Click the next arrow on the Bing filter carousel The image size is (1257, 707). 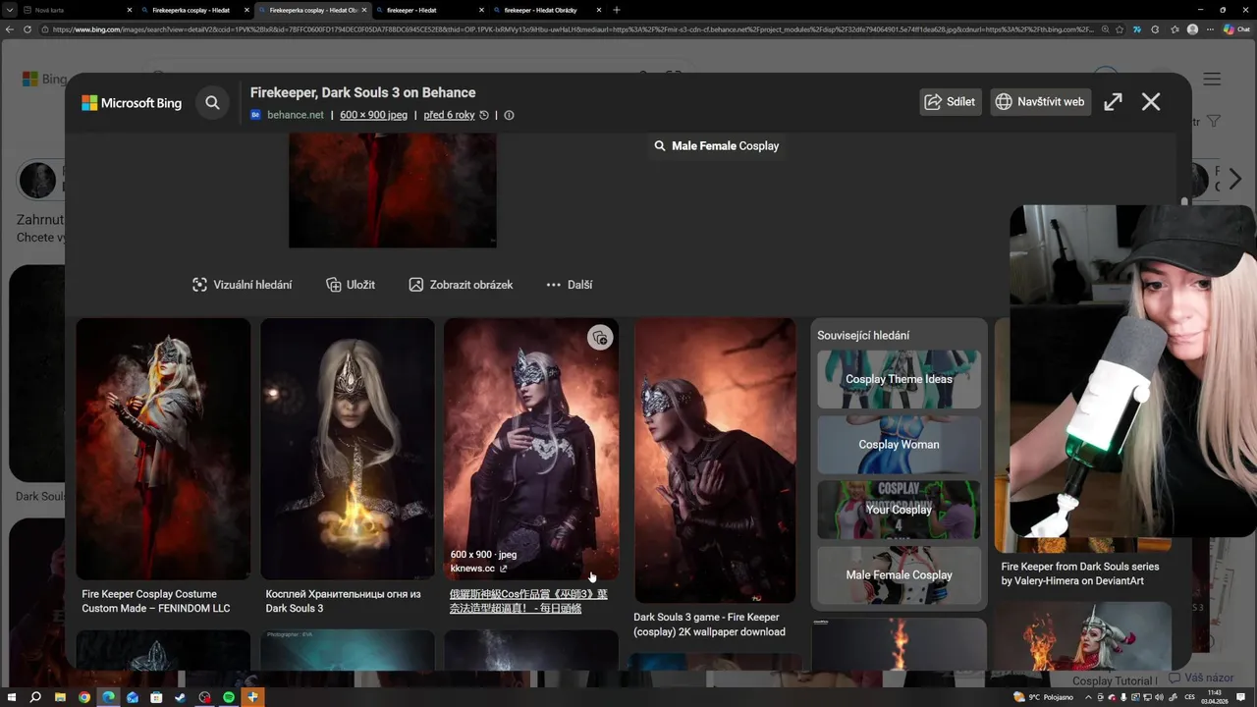coord(1235,180)
